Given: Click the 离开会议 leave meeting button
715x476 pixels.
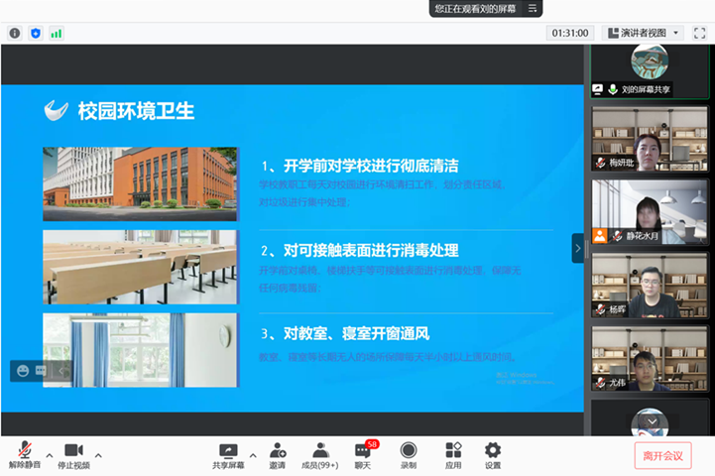Looking at the screenshot, I should click(662, 455).
